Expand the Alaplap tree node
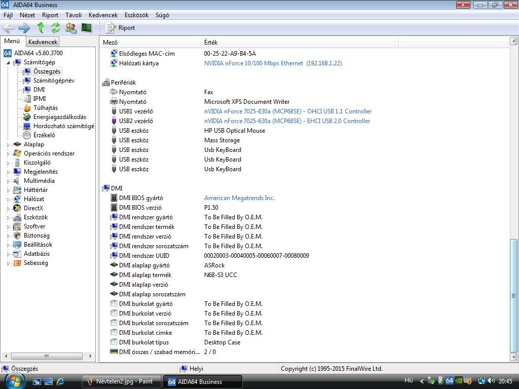519x389 pixels. (8, 144)
